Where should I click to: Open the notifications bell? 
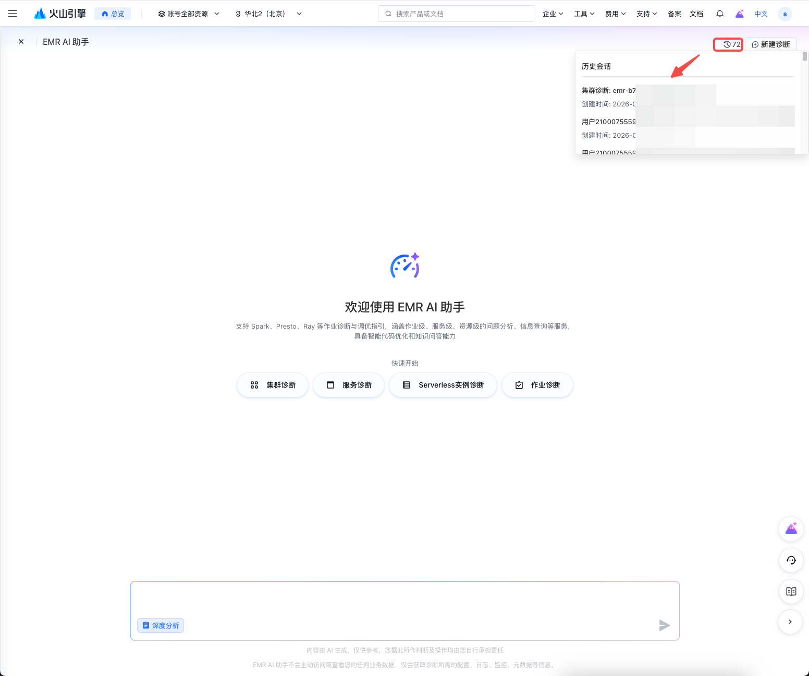coord(720,14)
